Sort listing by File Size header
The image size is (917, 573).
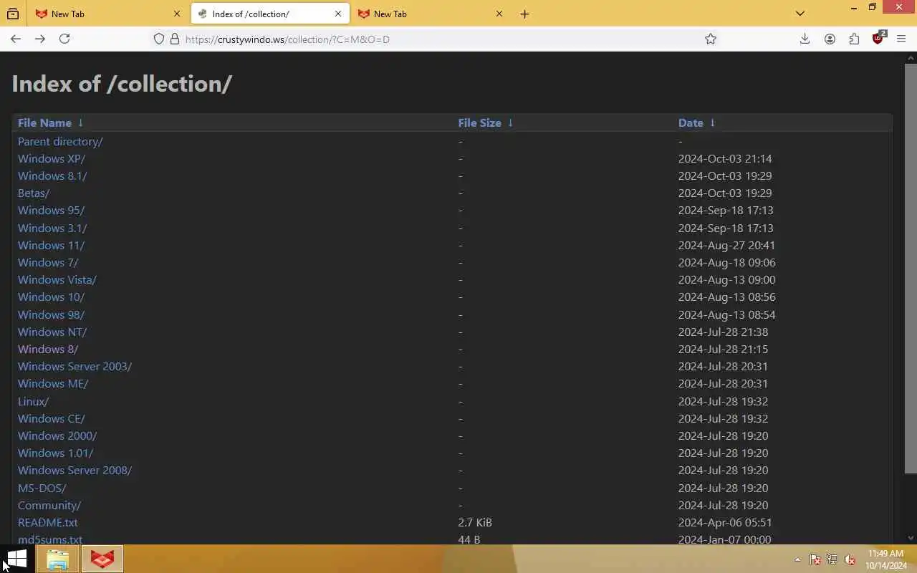pyautogui.click(x=480, y=123)
